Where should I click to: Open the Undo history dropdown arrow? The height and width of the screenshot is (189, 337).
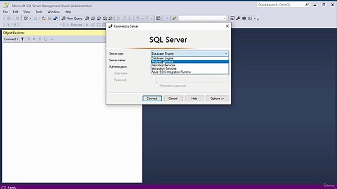142,18
